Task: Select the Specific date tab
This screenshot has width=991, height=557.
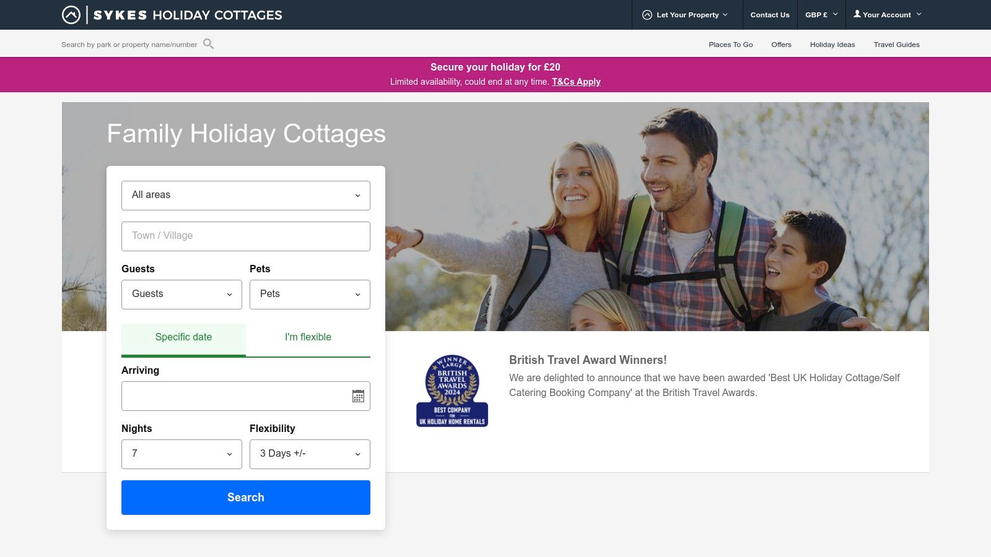Action: 183,337
